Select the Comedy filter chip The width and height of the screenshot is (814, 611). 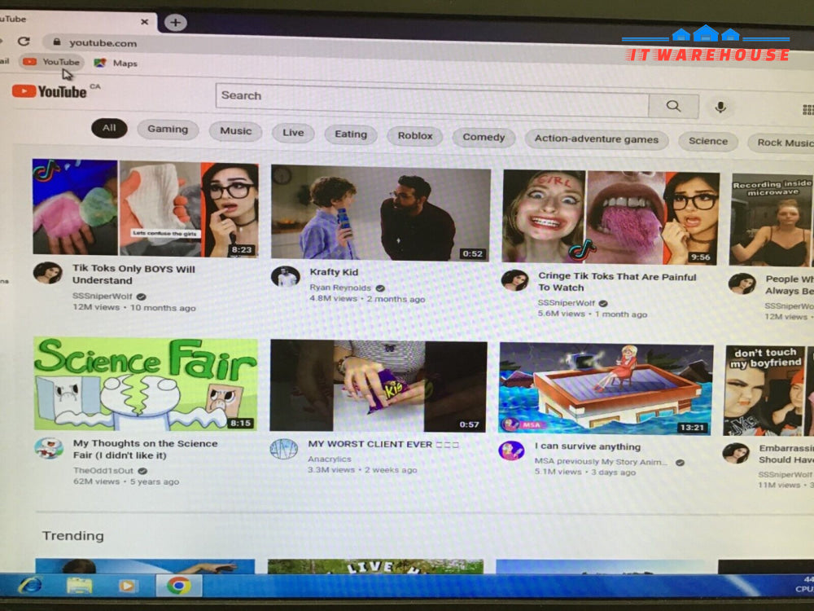[x=484, y=138]
